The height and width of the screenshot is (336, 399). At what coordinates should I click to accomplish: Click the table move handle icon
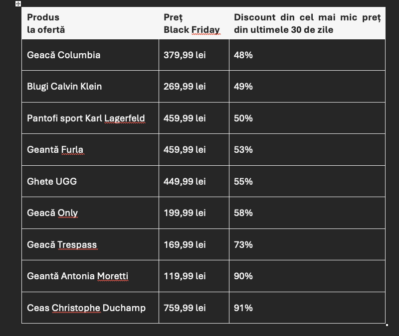[18, 4]
